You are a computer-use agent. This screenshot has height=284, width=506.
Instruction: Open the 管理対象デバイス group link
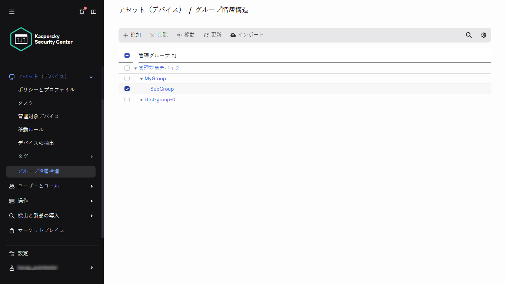click(160, 68)
